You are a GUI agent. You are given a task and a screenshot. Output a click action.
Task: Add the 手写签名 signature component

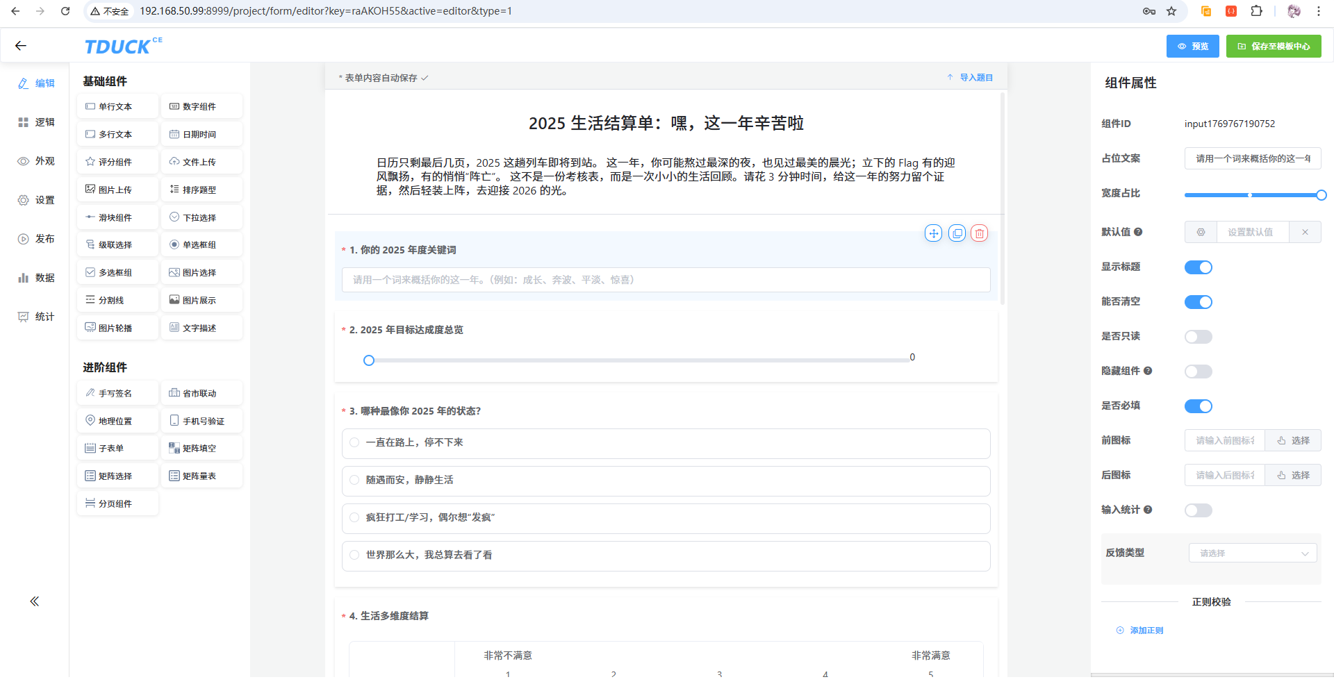[117, 393]
